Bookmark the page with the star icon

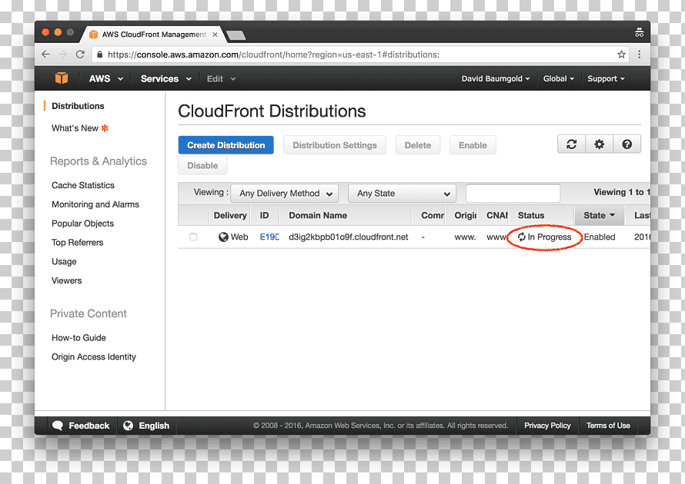[x=621, y=55]
